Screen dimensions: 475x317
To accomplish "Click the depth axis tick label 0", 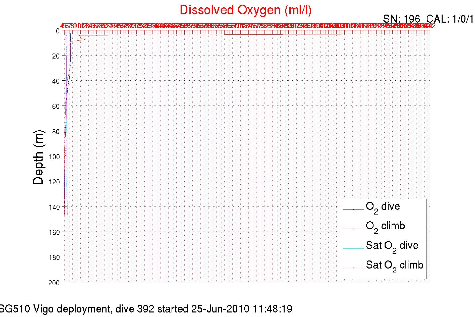I will tap(58, 31).
